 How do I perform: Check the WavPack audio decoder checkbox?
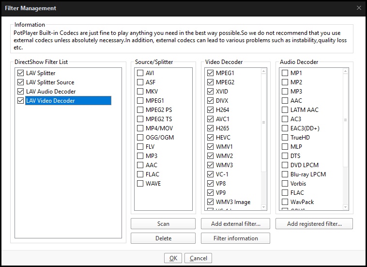tap(285, 202)
